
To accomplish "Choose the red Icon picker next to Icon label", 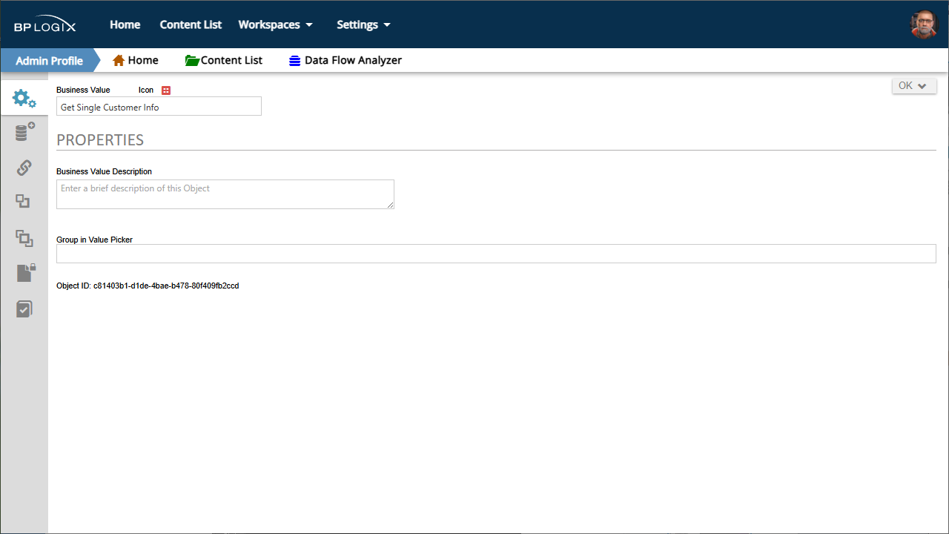I will coord(166,90).
